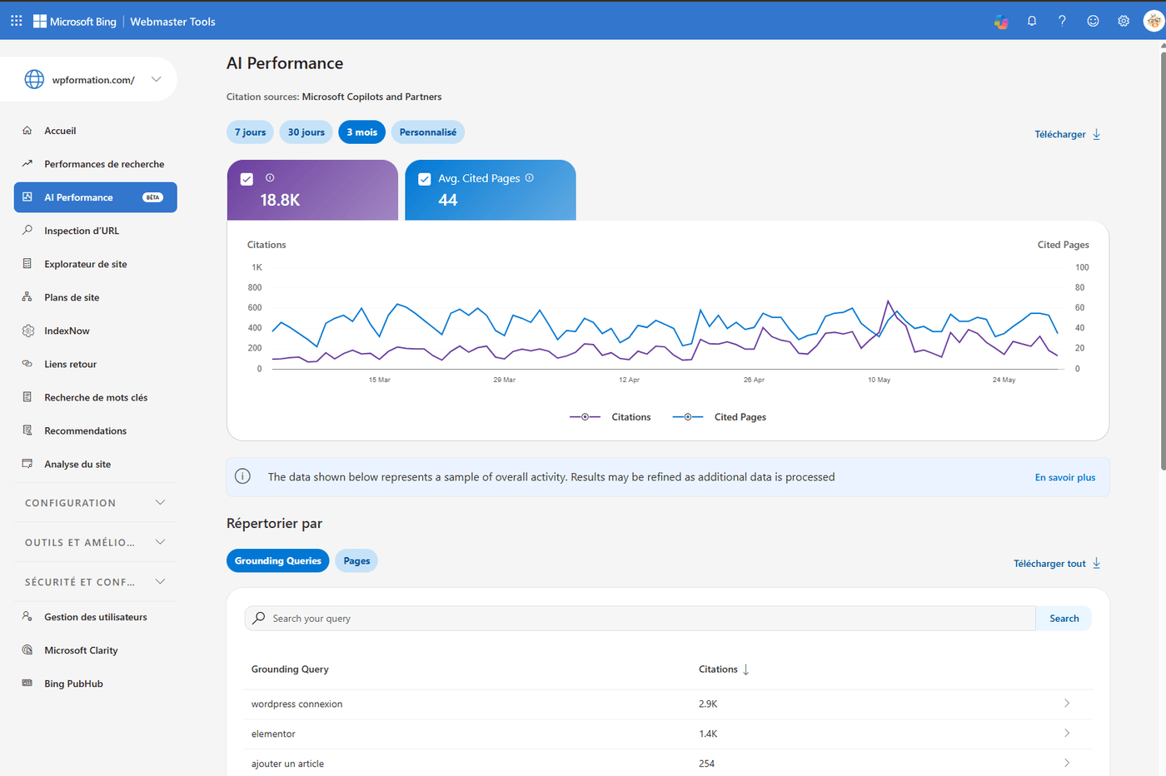Screen dimensions: 1166x776
Task: Open the Copilot icon in header
Action: pos(1001,21)
